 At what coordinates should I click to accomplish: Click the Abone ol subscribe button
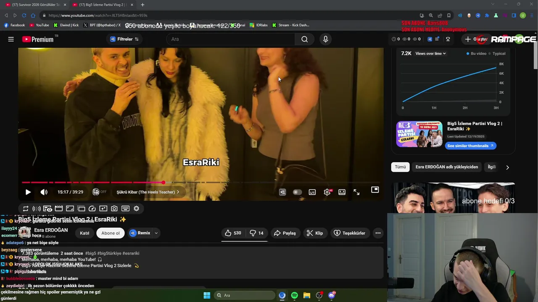point(111,233)
